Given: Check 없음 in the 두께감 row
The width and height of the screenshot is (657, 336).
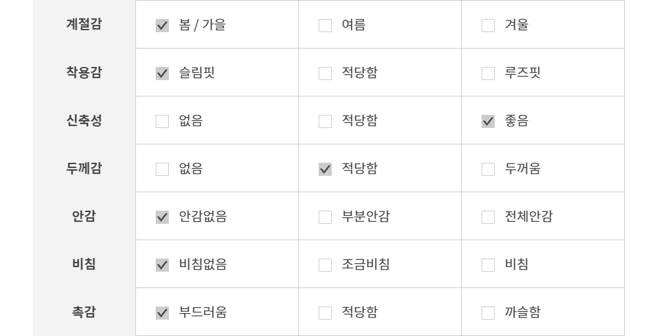Looking at the screenshot, I should pyautogui.click(x=162, y=169).
